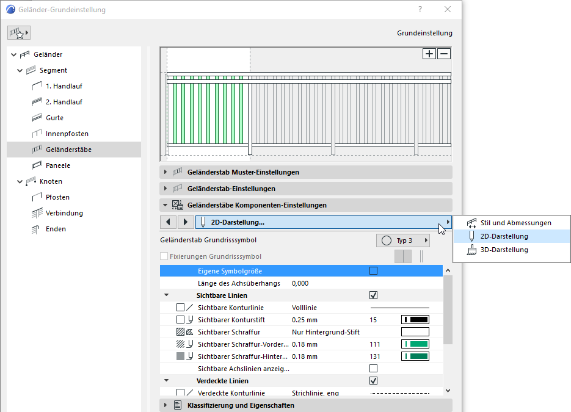Toggle the Sichtbare Linien checkbox

pos(373,295)
